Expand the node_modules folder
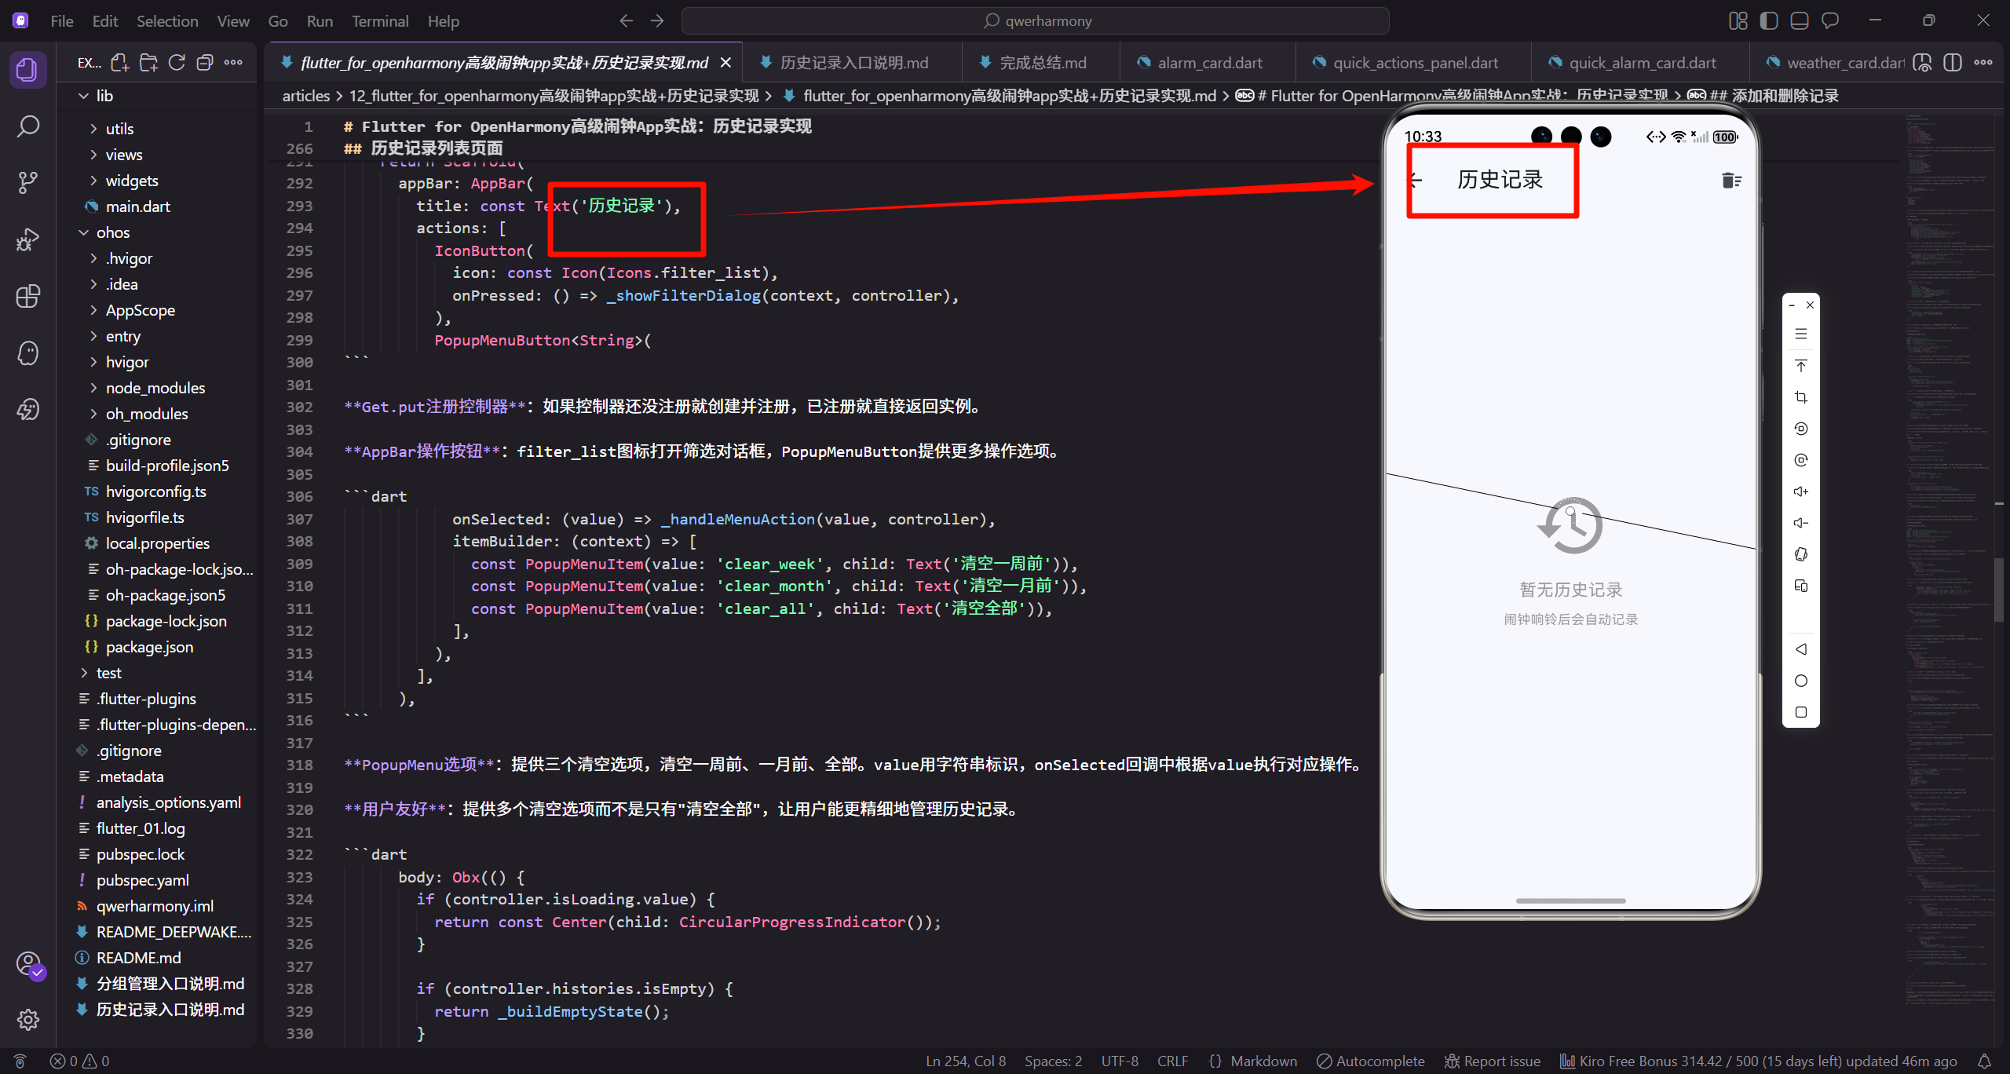2010x1074 pixels. (x=157, y=388)
